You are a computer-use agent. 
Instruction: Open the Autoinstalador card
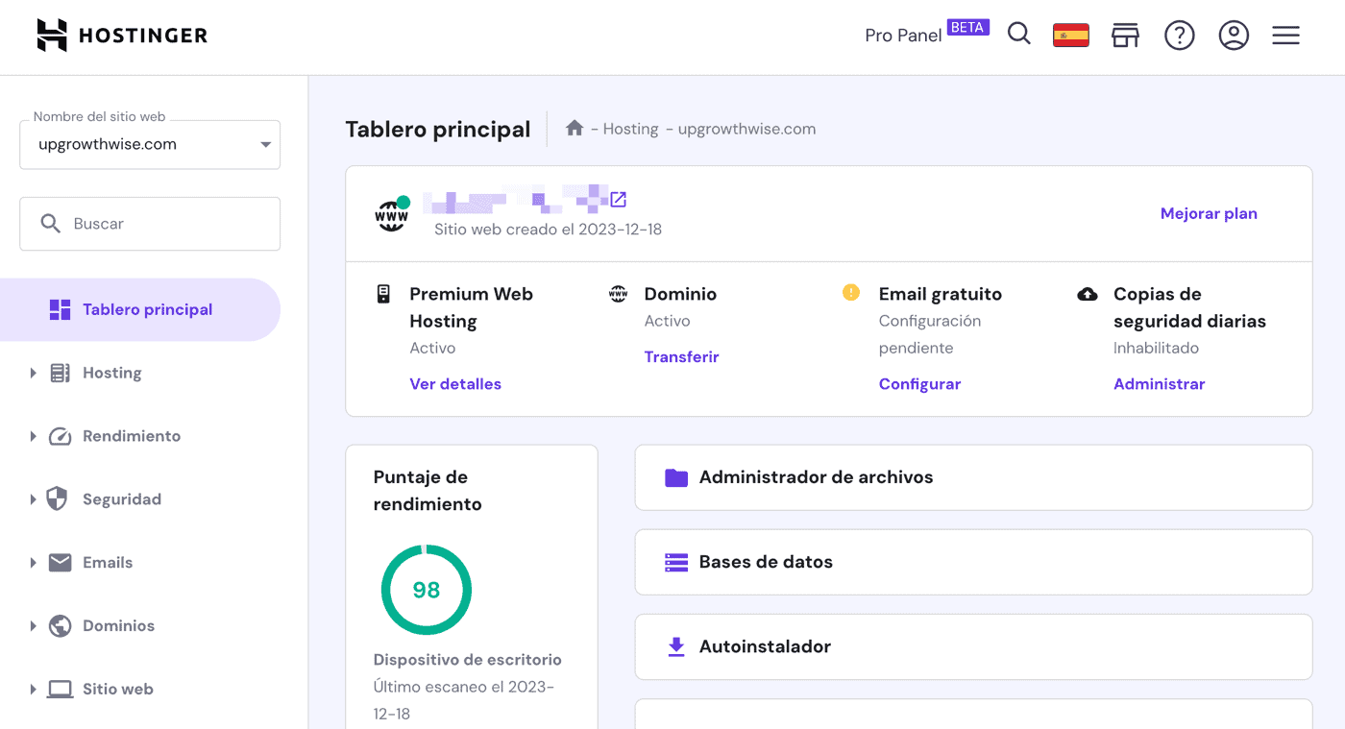(x=973, y=646)
